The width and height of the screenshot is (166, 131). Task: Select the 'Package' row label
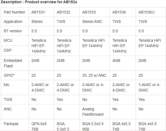[11, 124]
